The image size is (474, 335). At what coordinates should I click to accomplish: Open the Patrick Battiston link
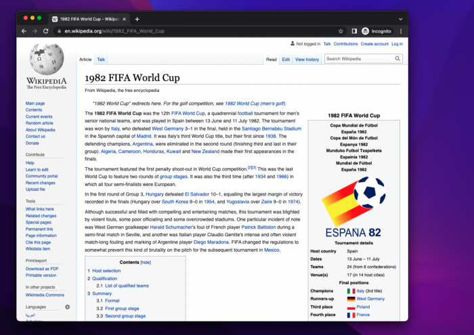click(259, 227)
